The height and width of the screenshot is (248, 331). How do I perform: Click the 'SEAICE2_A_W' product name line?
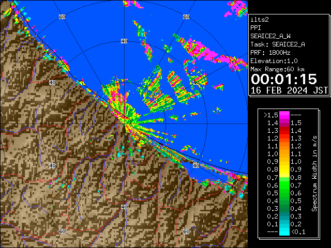coord(270,36)
